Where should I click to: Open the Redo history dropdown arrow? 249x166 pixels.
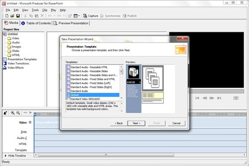(x=63, y=16)
